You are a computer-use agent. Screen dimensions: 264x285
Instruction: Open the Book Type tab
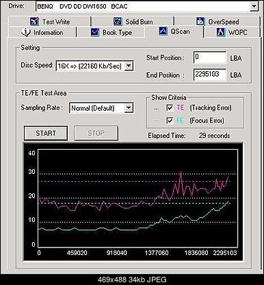point(111,32)
